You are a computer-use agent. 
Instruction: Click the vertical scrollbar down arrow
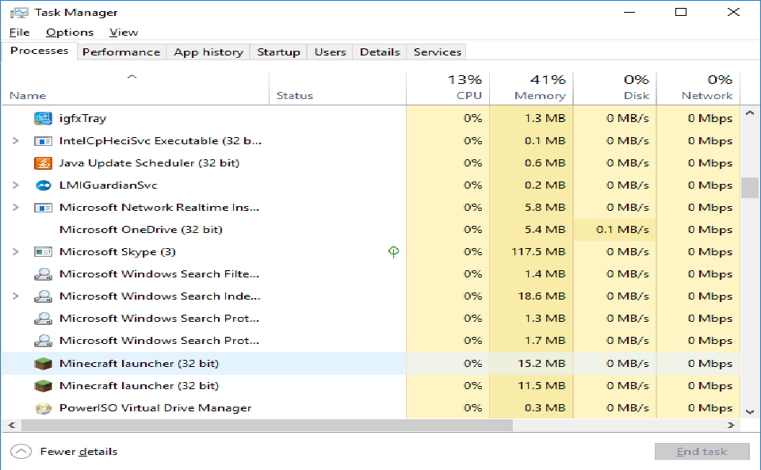point(750,411)
